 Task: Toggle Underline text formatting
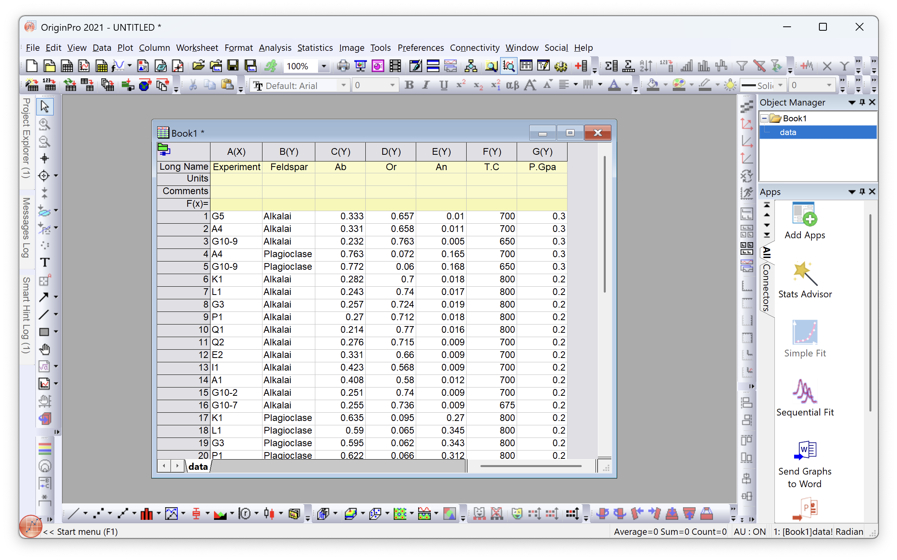point(443,85)
